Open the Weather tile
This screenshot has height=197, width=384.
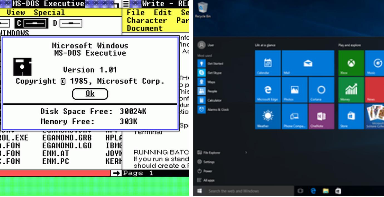tap(268, 116)
